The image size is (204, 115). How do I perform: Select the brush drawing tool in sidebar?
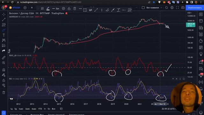(4, 30)
